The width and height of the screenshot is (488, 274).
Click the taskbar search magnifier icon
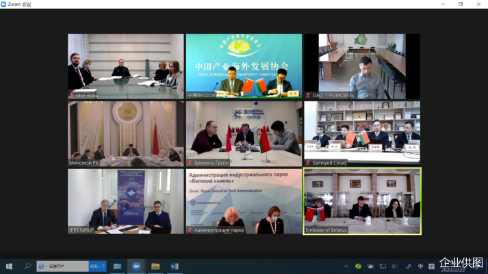point(28,266)
